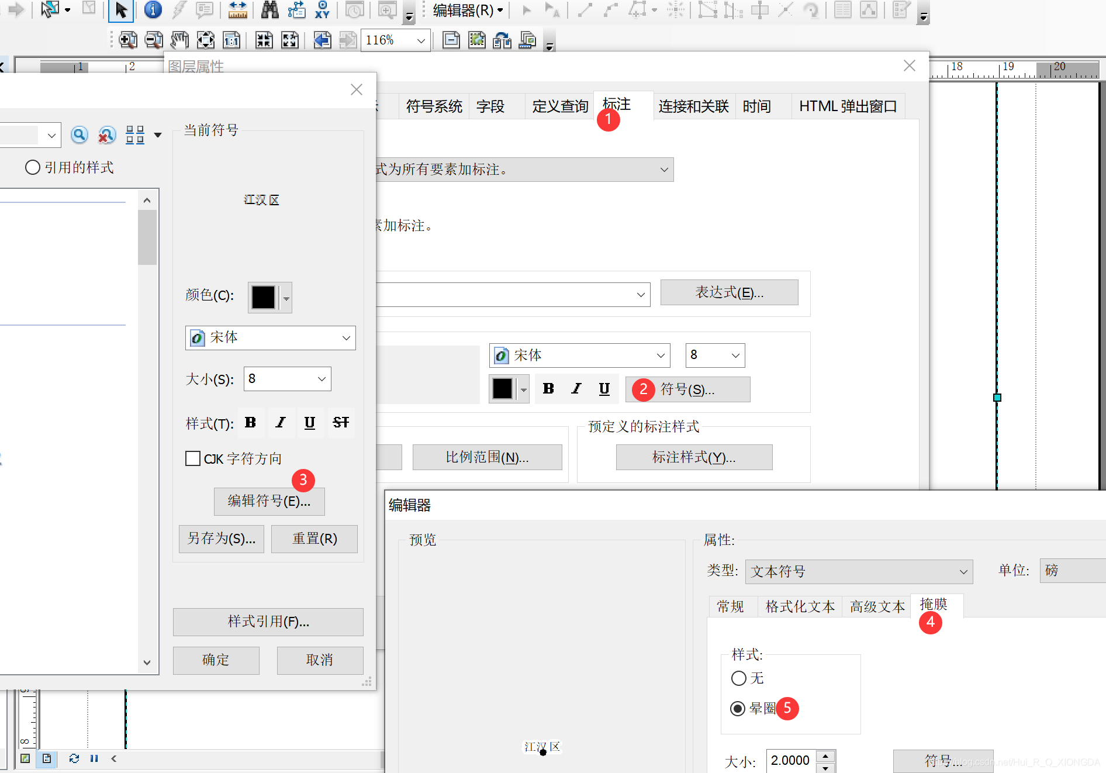The image size is (1106, 773).
Task: Click the symbol list scrollbar down arrow
Action: pyautogui.click(x=147, y=662)
